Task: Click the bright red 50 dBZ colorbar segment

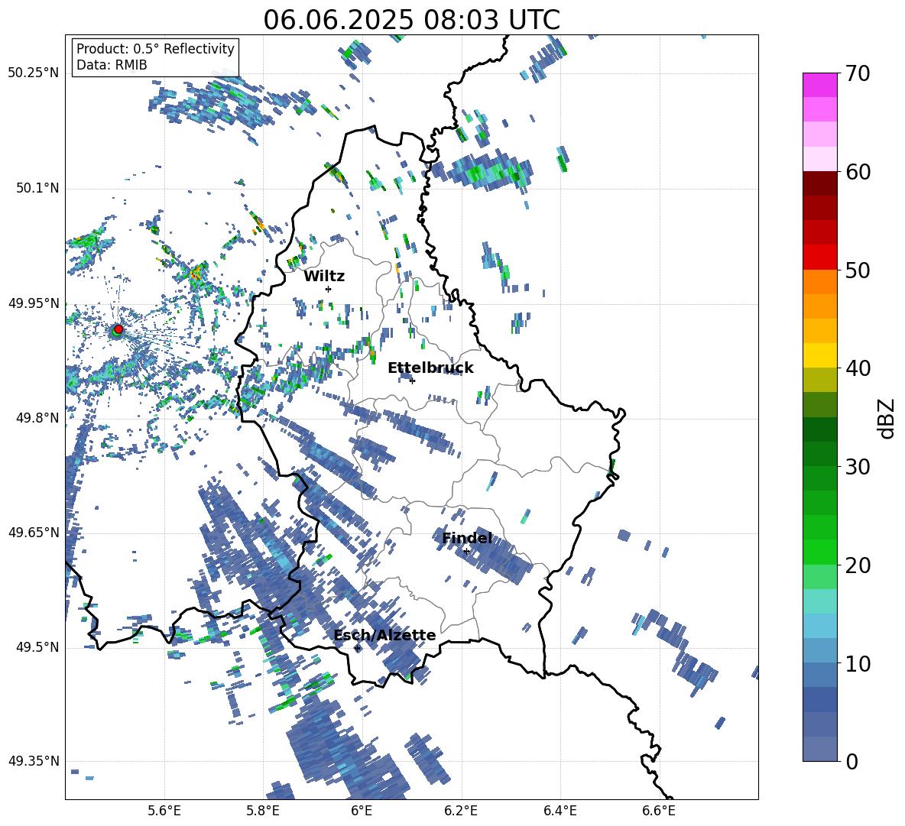Action: coord(819,258)
